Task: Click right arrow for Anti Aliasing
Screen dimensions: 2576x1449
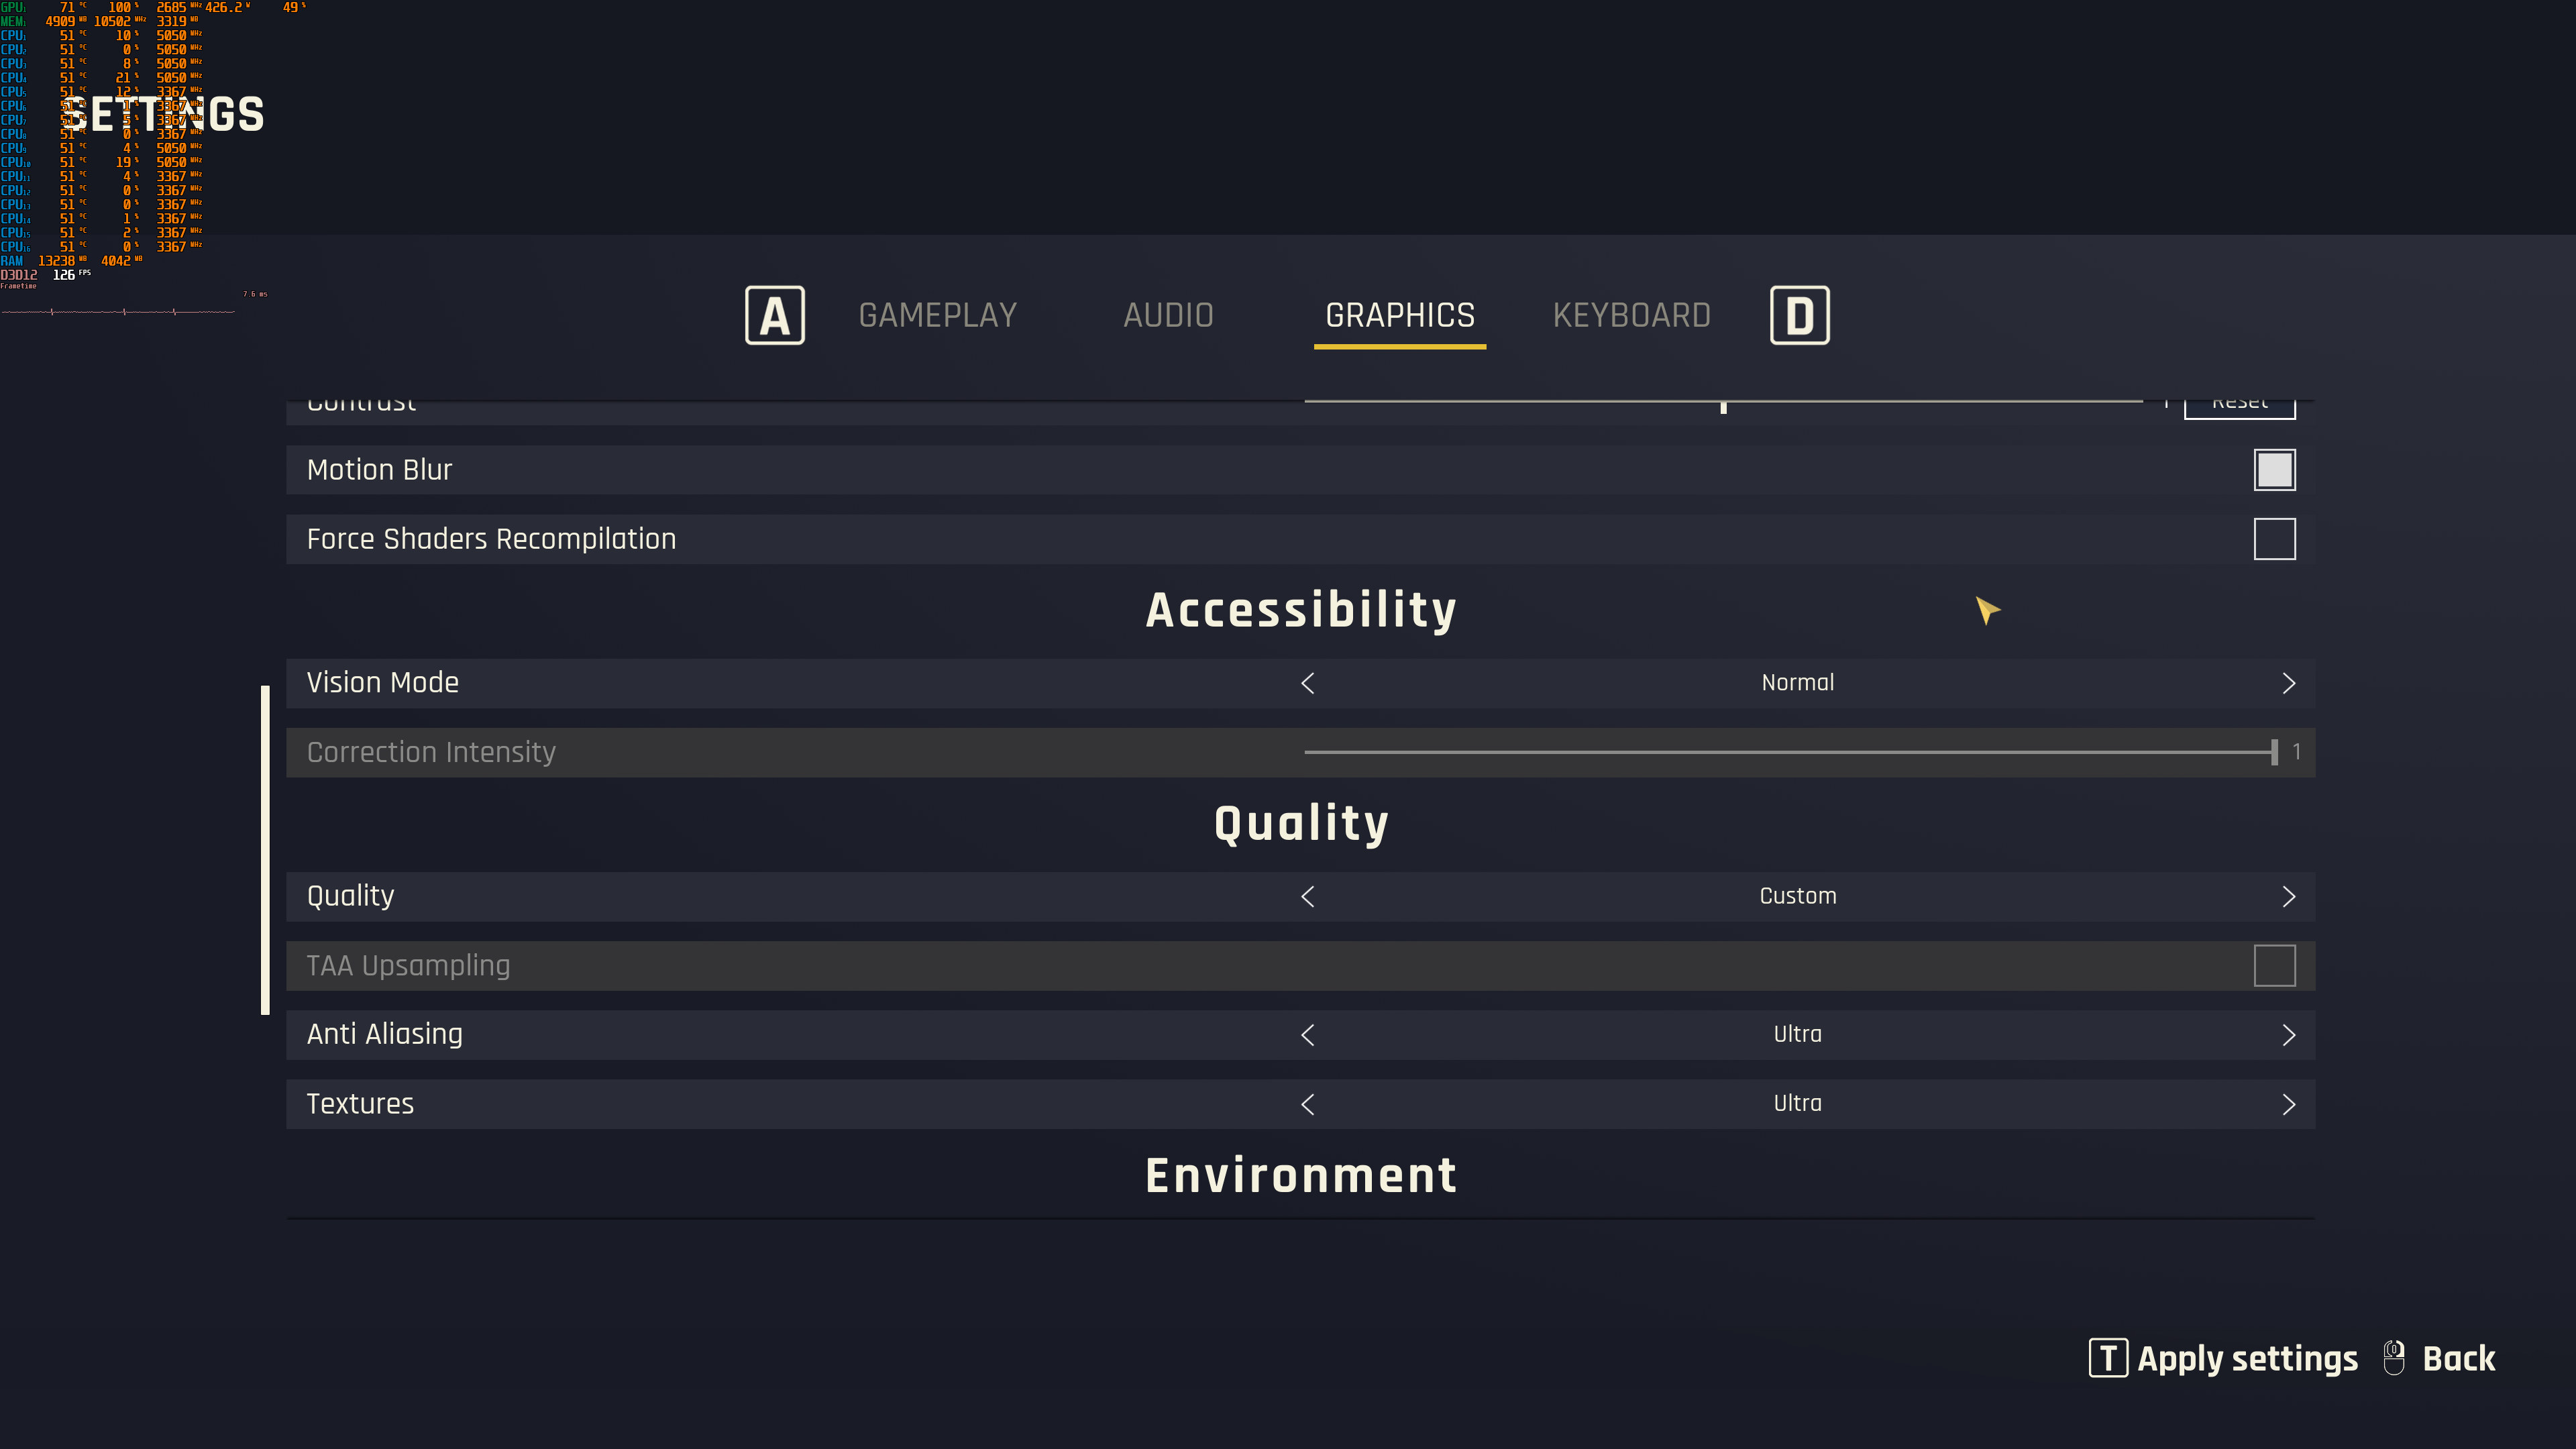Action: 2288,1035
